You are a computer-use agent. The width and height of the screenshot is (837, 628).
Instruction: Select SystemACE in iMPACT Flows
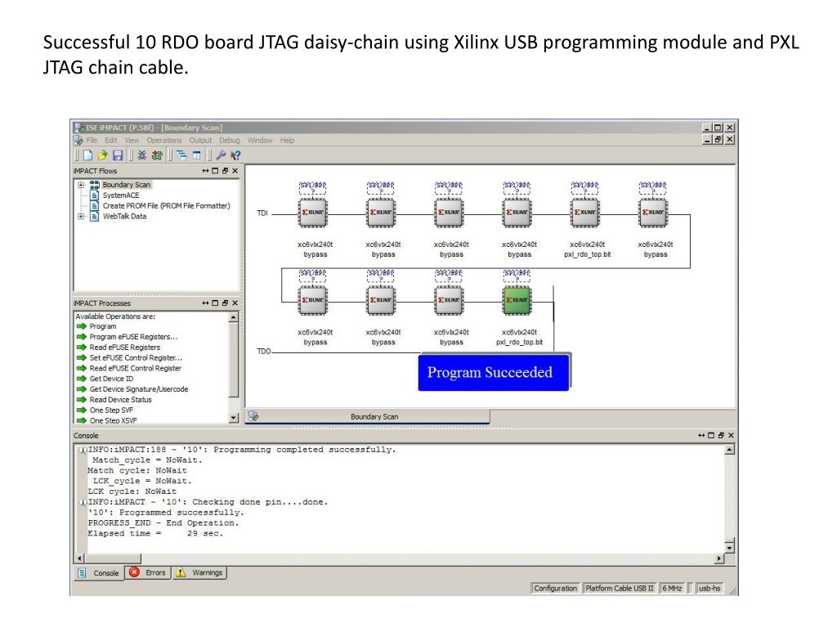(x=121, y=195)
